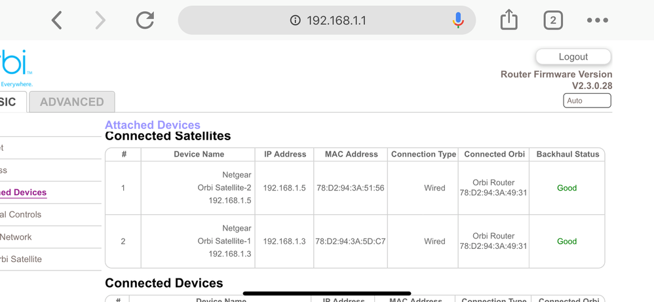Image resolution: width=654 pixels, height=302 pixels.
Task: Start voice search with the microphone icon
Action: (458, 20)
